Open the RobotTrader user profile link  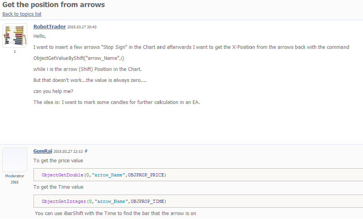(50, 27)
